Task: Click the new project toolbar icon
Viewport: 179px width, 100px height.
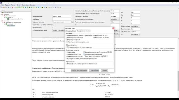Action: (x=2, y=7)
